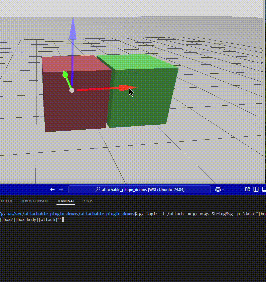
Task: Go forward with the right arrow
Action: [x=61, y=189]
